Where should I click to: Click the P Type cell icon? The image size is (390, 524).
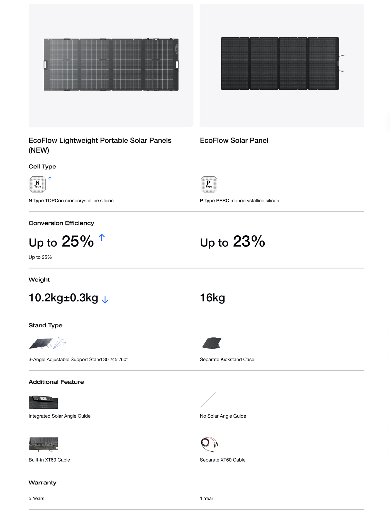click(209, 184)
